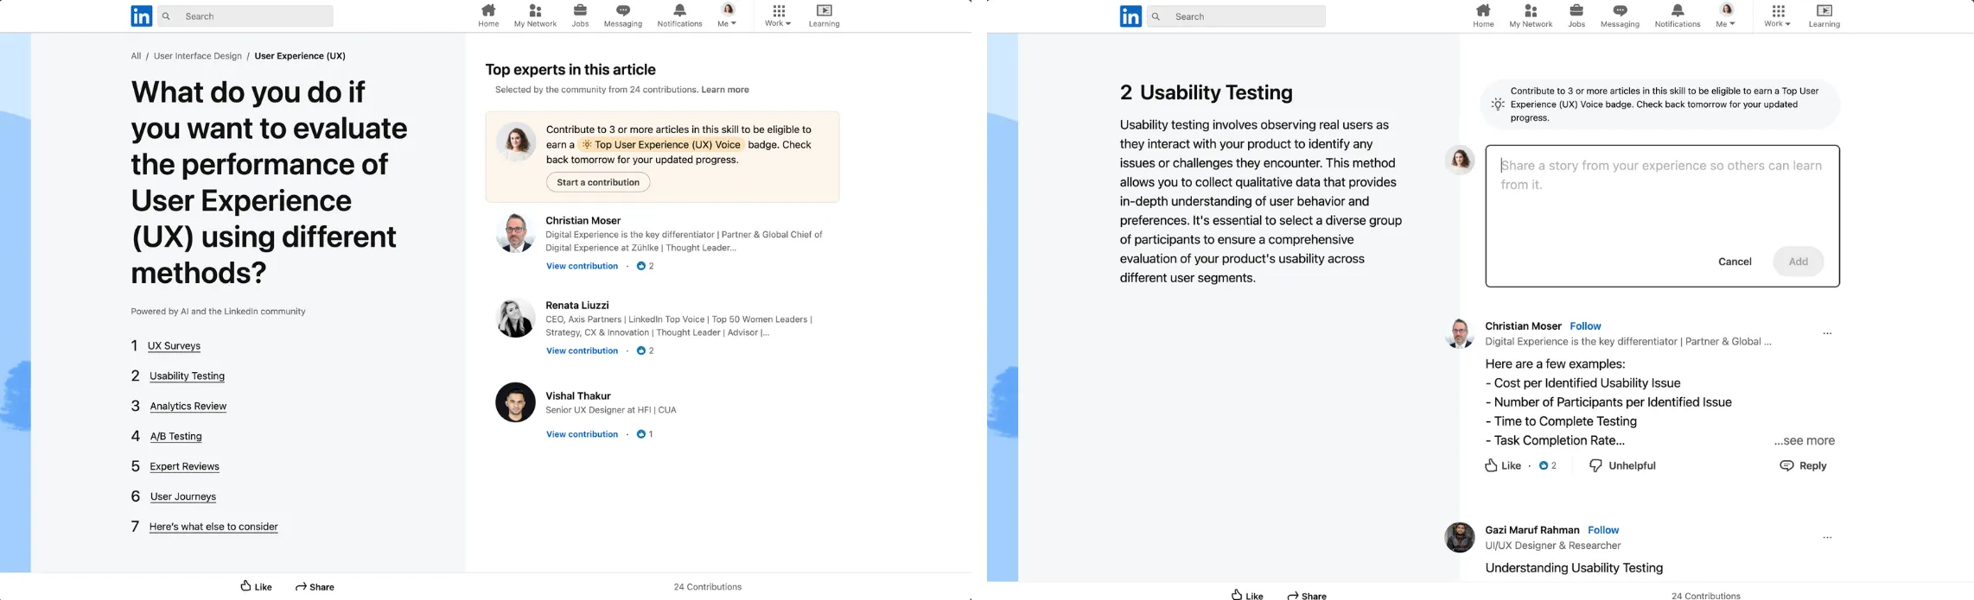
Task: Open Vishal Thakur's profile photo
Action: point(515,402)
